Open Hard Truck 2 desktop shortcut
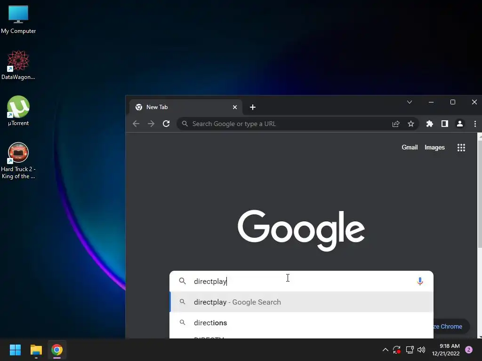Viewport: 482px width, 361px height. coord(18,160)
